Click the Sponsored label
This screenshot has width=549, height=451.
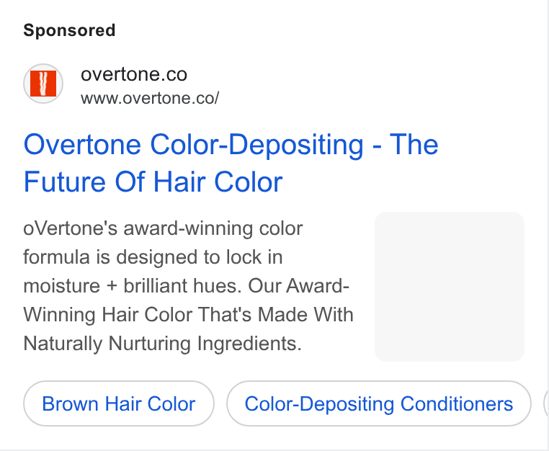(69, 30)
